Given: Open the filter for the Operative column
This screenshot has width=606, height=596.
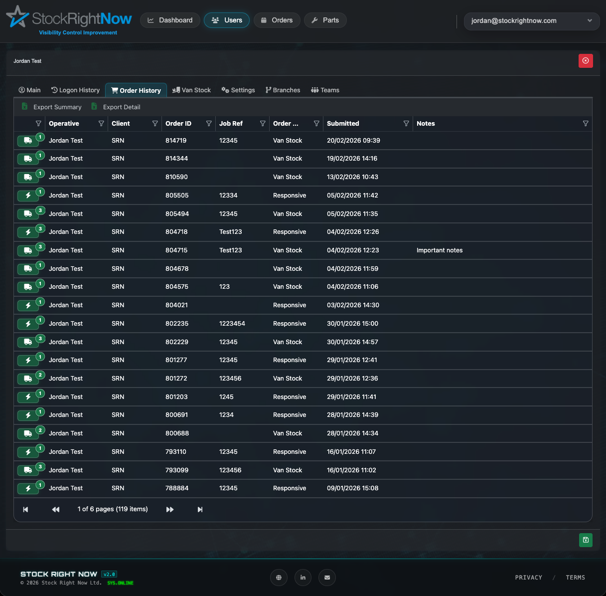Looking at the screenshot, I should pos(101,123).
